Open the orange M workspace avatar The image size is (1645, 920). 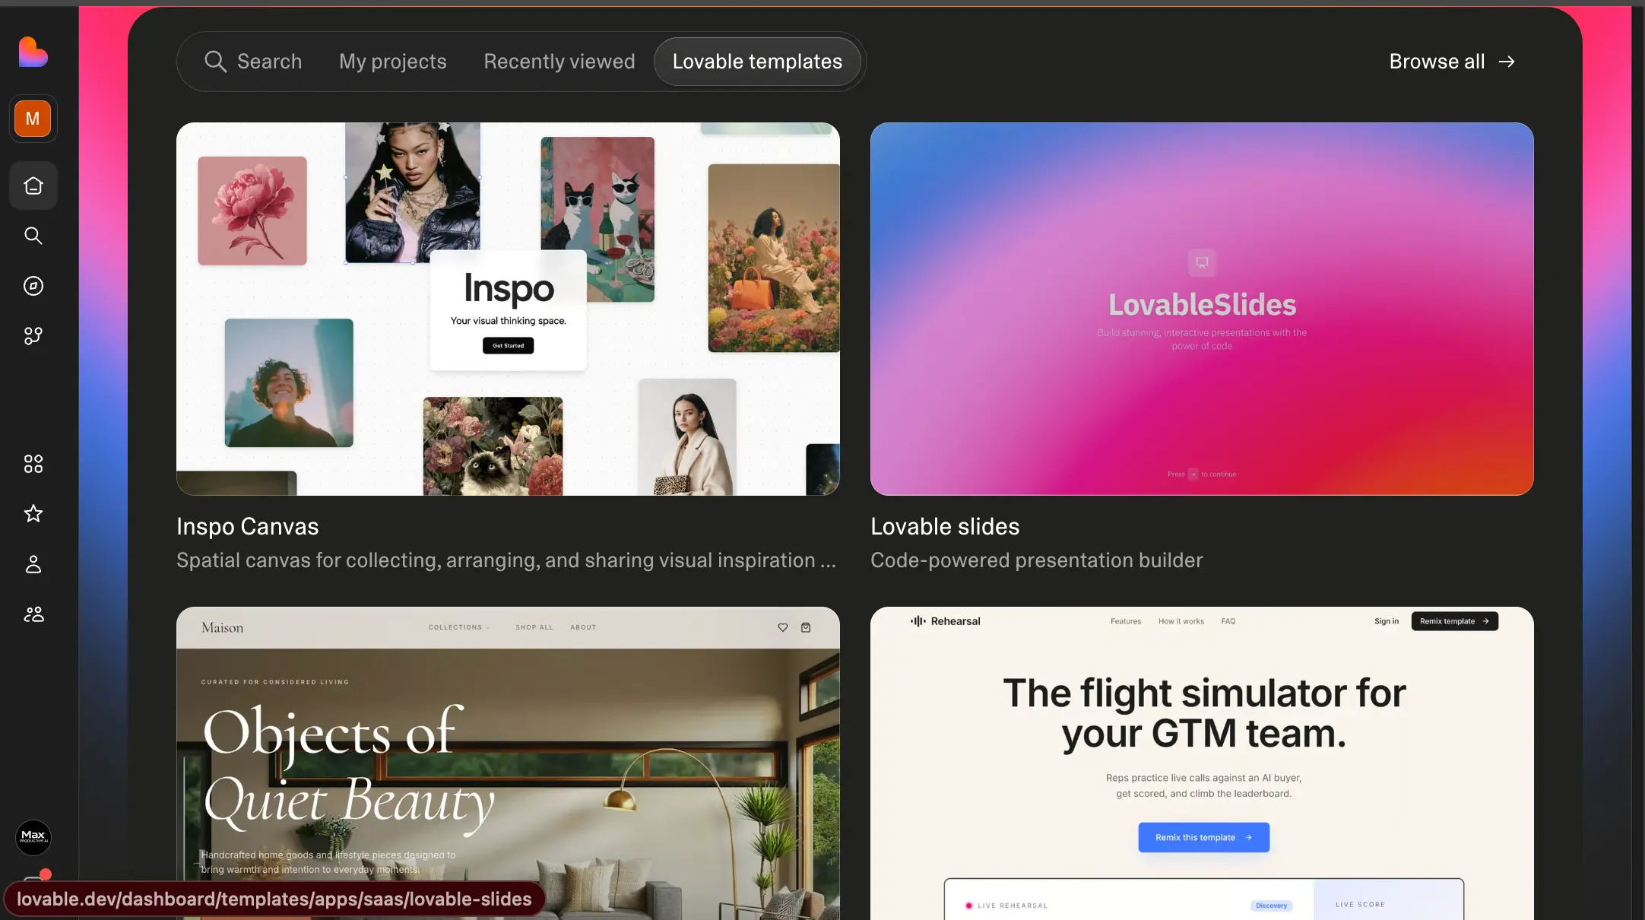(33, 119)
